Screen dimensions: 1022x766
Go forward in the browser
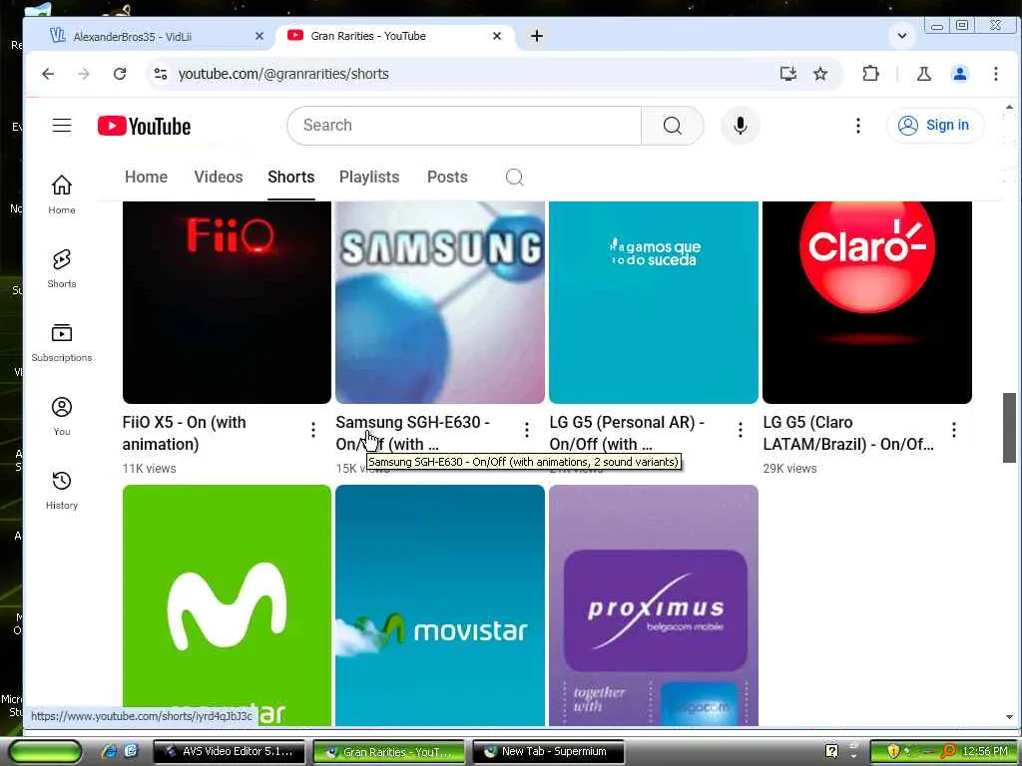[84, 74]
